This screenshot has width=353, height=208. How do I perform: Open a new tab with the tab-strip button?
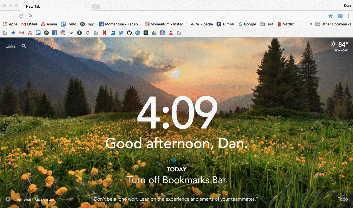pyautogui.click(x=96, y=7)
